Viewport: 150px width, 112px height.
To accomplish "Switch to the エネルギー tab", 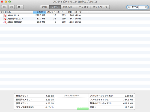I will coord(69,7).
